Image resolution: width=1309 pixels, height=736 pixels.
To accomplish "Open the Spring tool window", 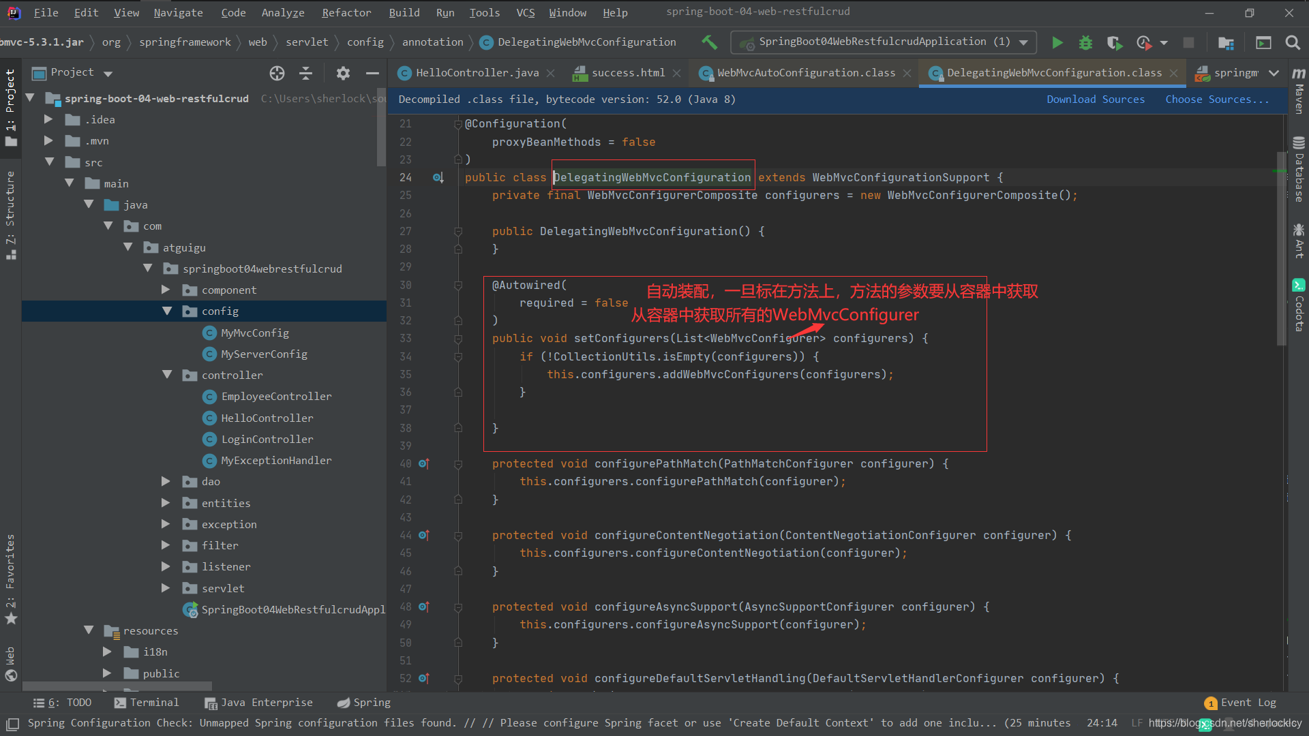I will click(x=364, y=703).
